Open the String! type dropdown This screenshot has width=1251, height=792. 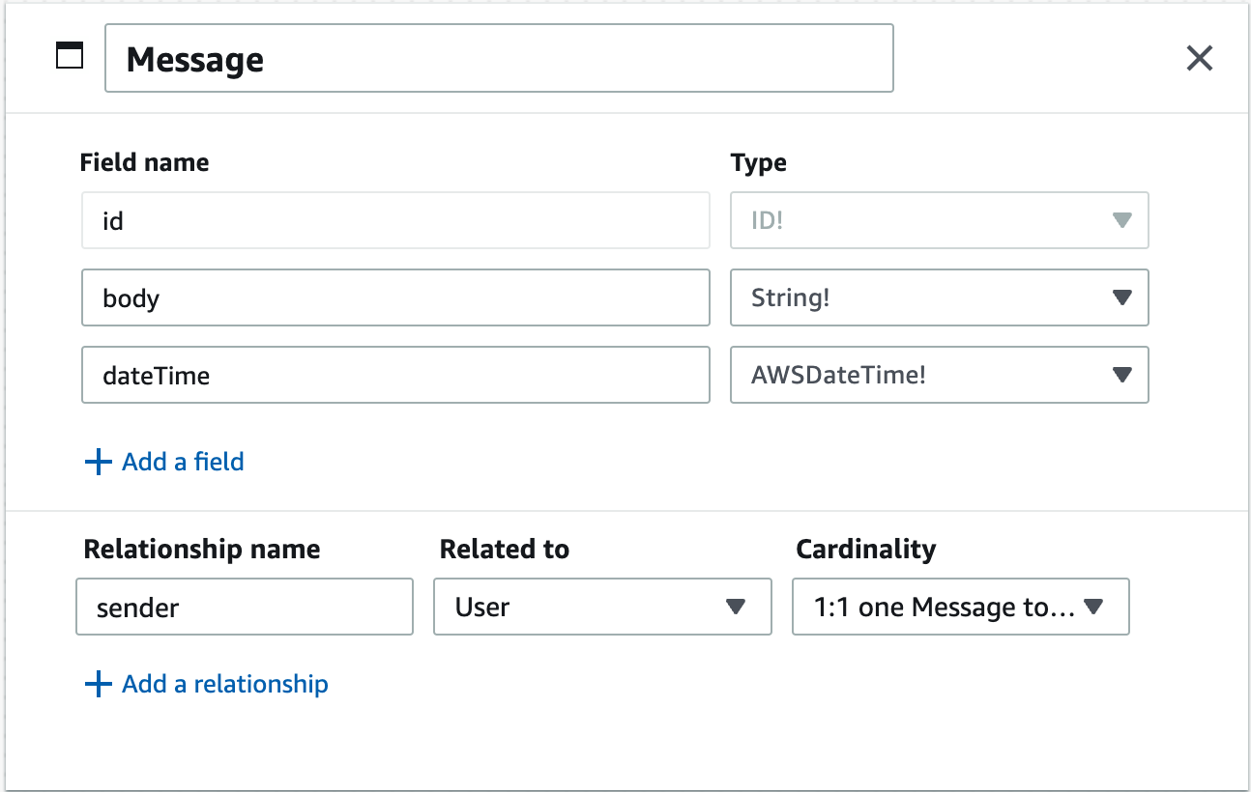(x=940, y=297)
